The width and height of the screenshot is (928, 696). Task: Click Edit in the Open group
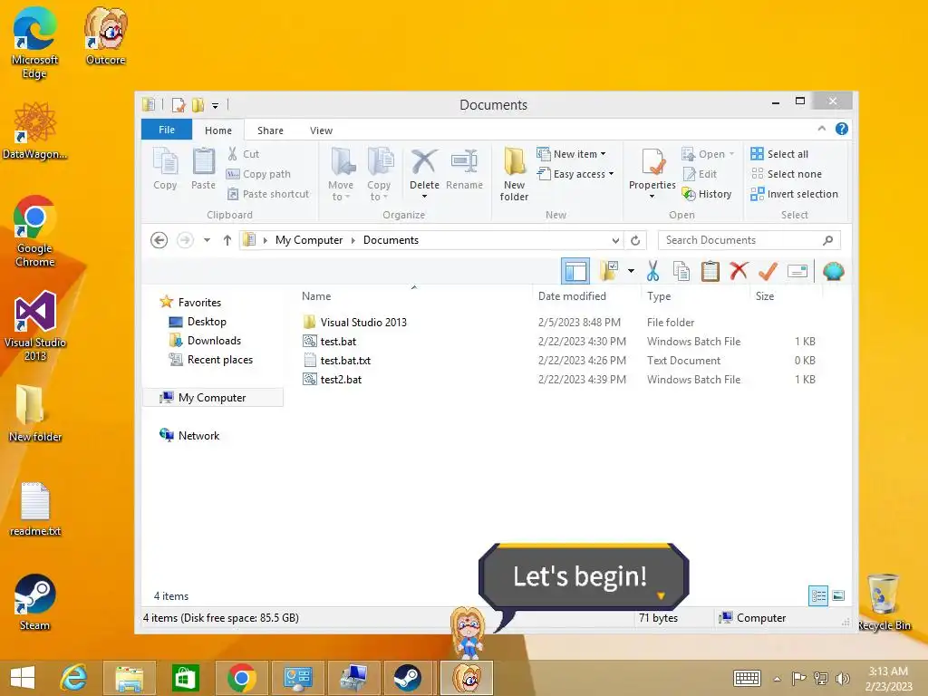(x=701, y=174)
